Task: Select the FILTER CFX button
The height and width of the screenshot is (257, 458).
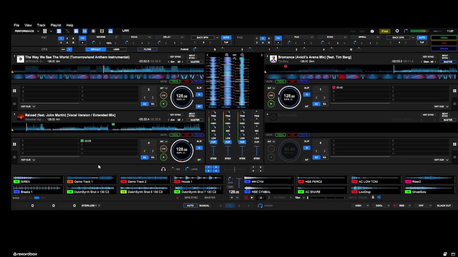Action: tap(147, 49)
